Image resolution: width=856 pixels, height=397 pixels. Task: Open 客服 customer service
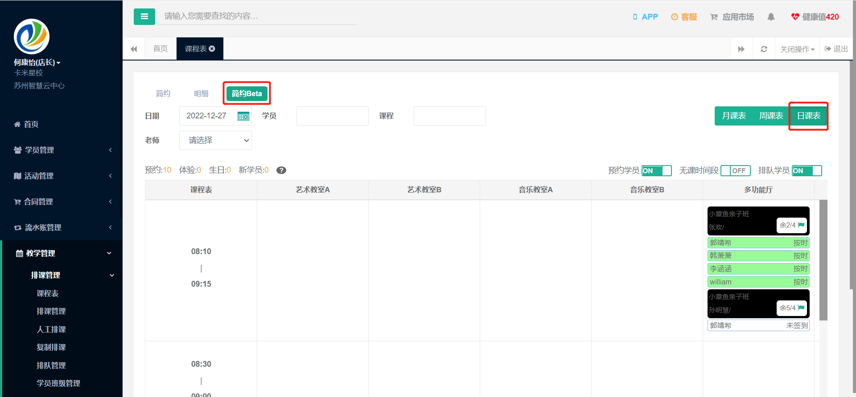tap(684, 17)
